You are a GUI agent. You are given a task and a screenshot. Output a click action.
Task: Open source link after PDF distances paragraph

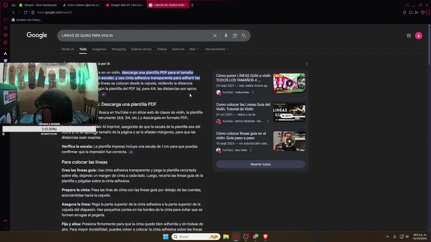click(104, 94)
